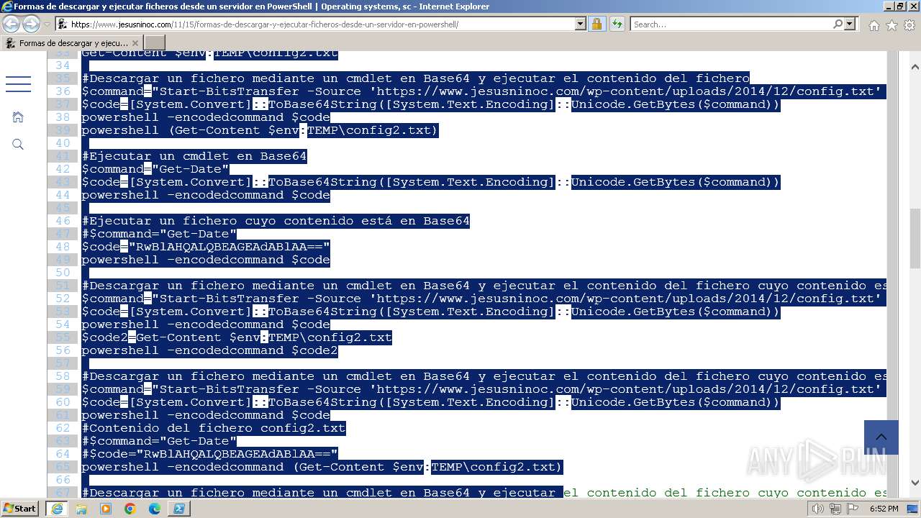
Task: Open the volume speaker tray icon
Action: (818, 509)
